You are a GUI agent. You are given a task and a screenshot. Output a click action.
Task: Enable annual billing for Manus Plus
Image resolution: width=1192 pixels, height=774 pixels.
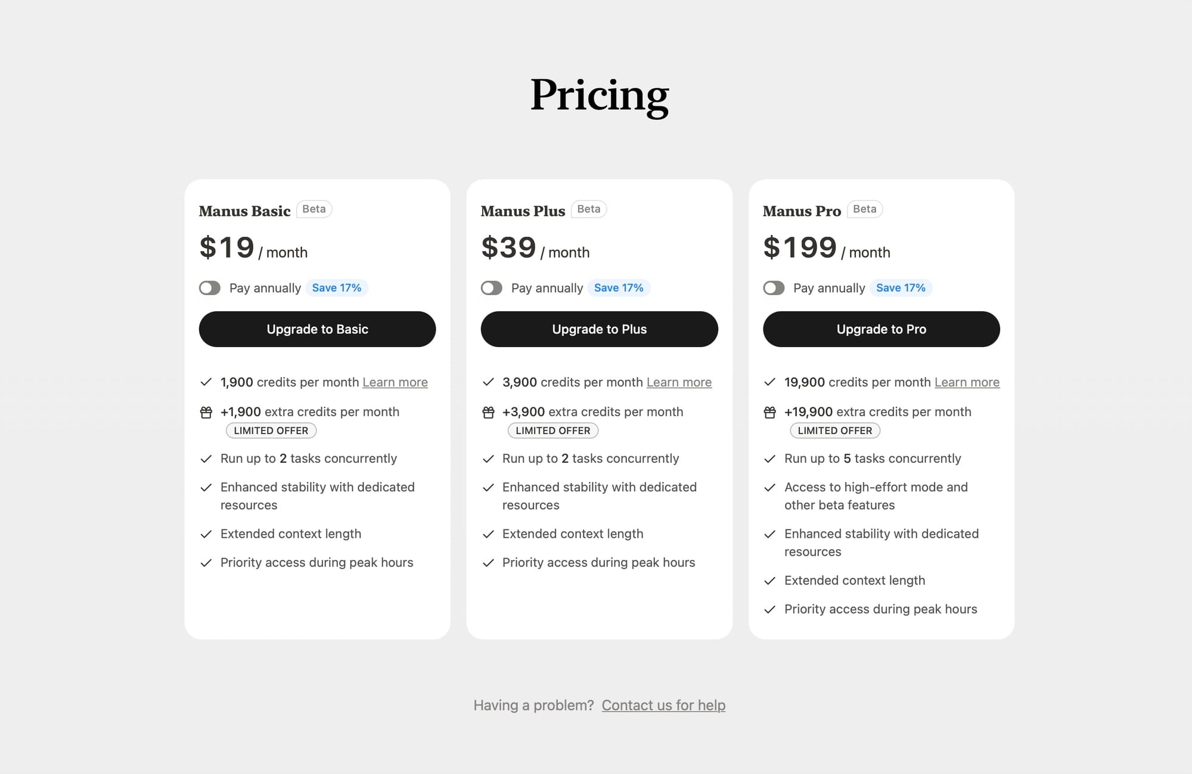pyautogui.click(x=492, y=287)
